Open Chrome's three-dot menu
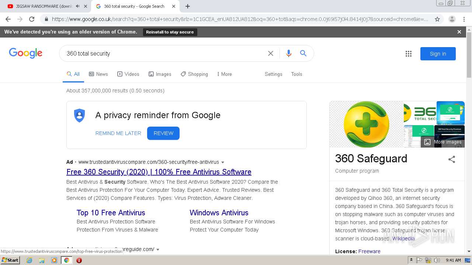This screenshot has height=265, width=472. click(x=464, y=19)
